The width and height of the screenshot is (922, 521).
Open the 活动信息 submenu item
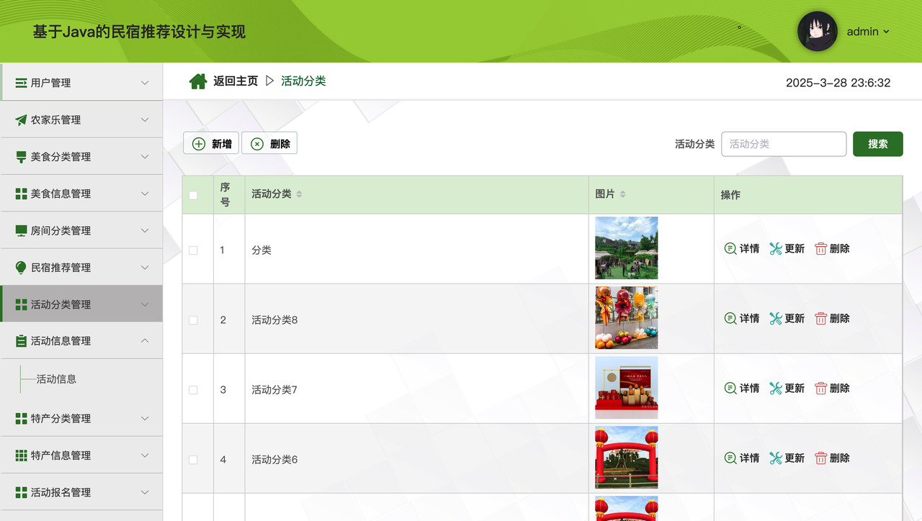point(56,379)
